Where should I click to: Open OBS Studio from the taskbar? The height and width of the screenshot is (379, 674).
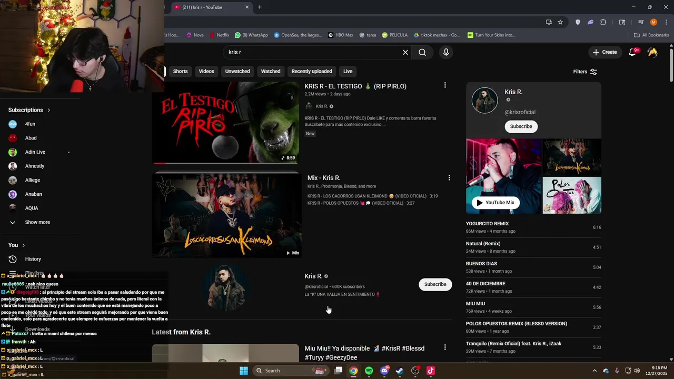(415, 371)
